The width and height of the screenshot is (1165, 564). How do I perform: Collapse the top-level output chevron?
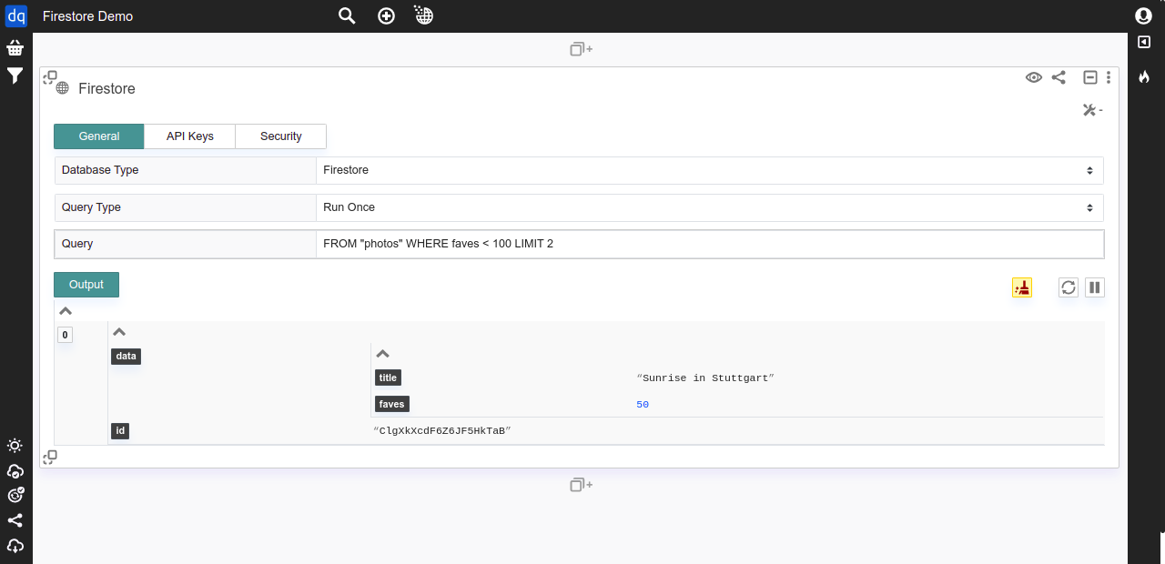pyautogui.click(x=66, y=311)
